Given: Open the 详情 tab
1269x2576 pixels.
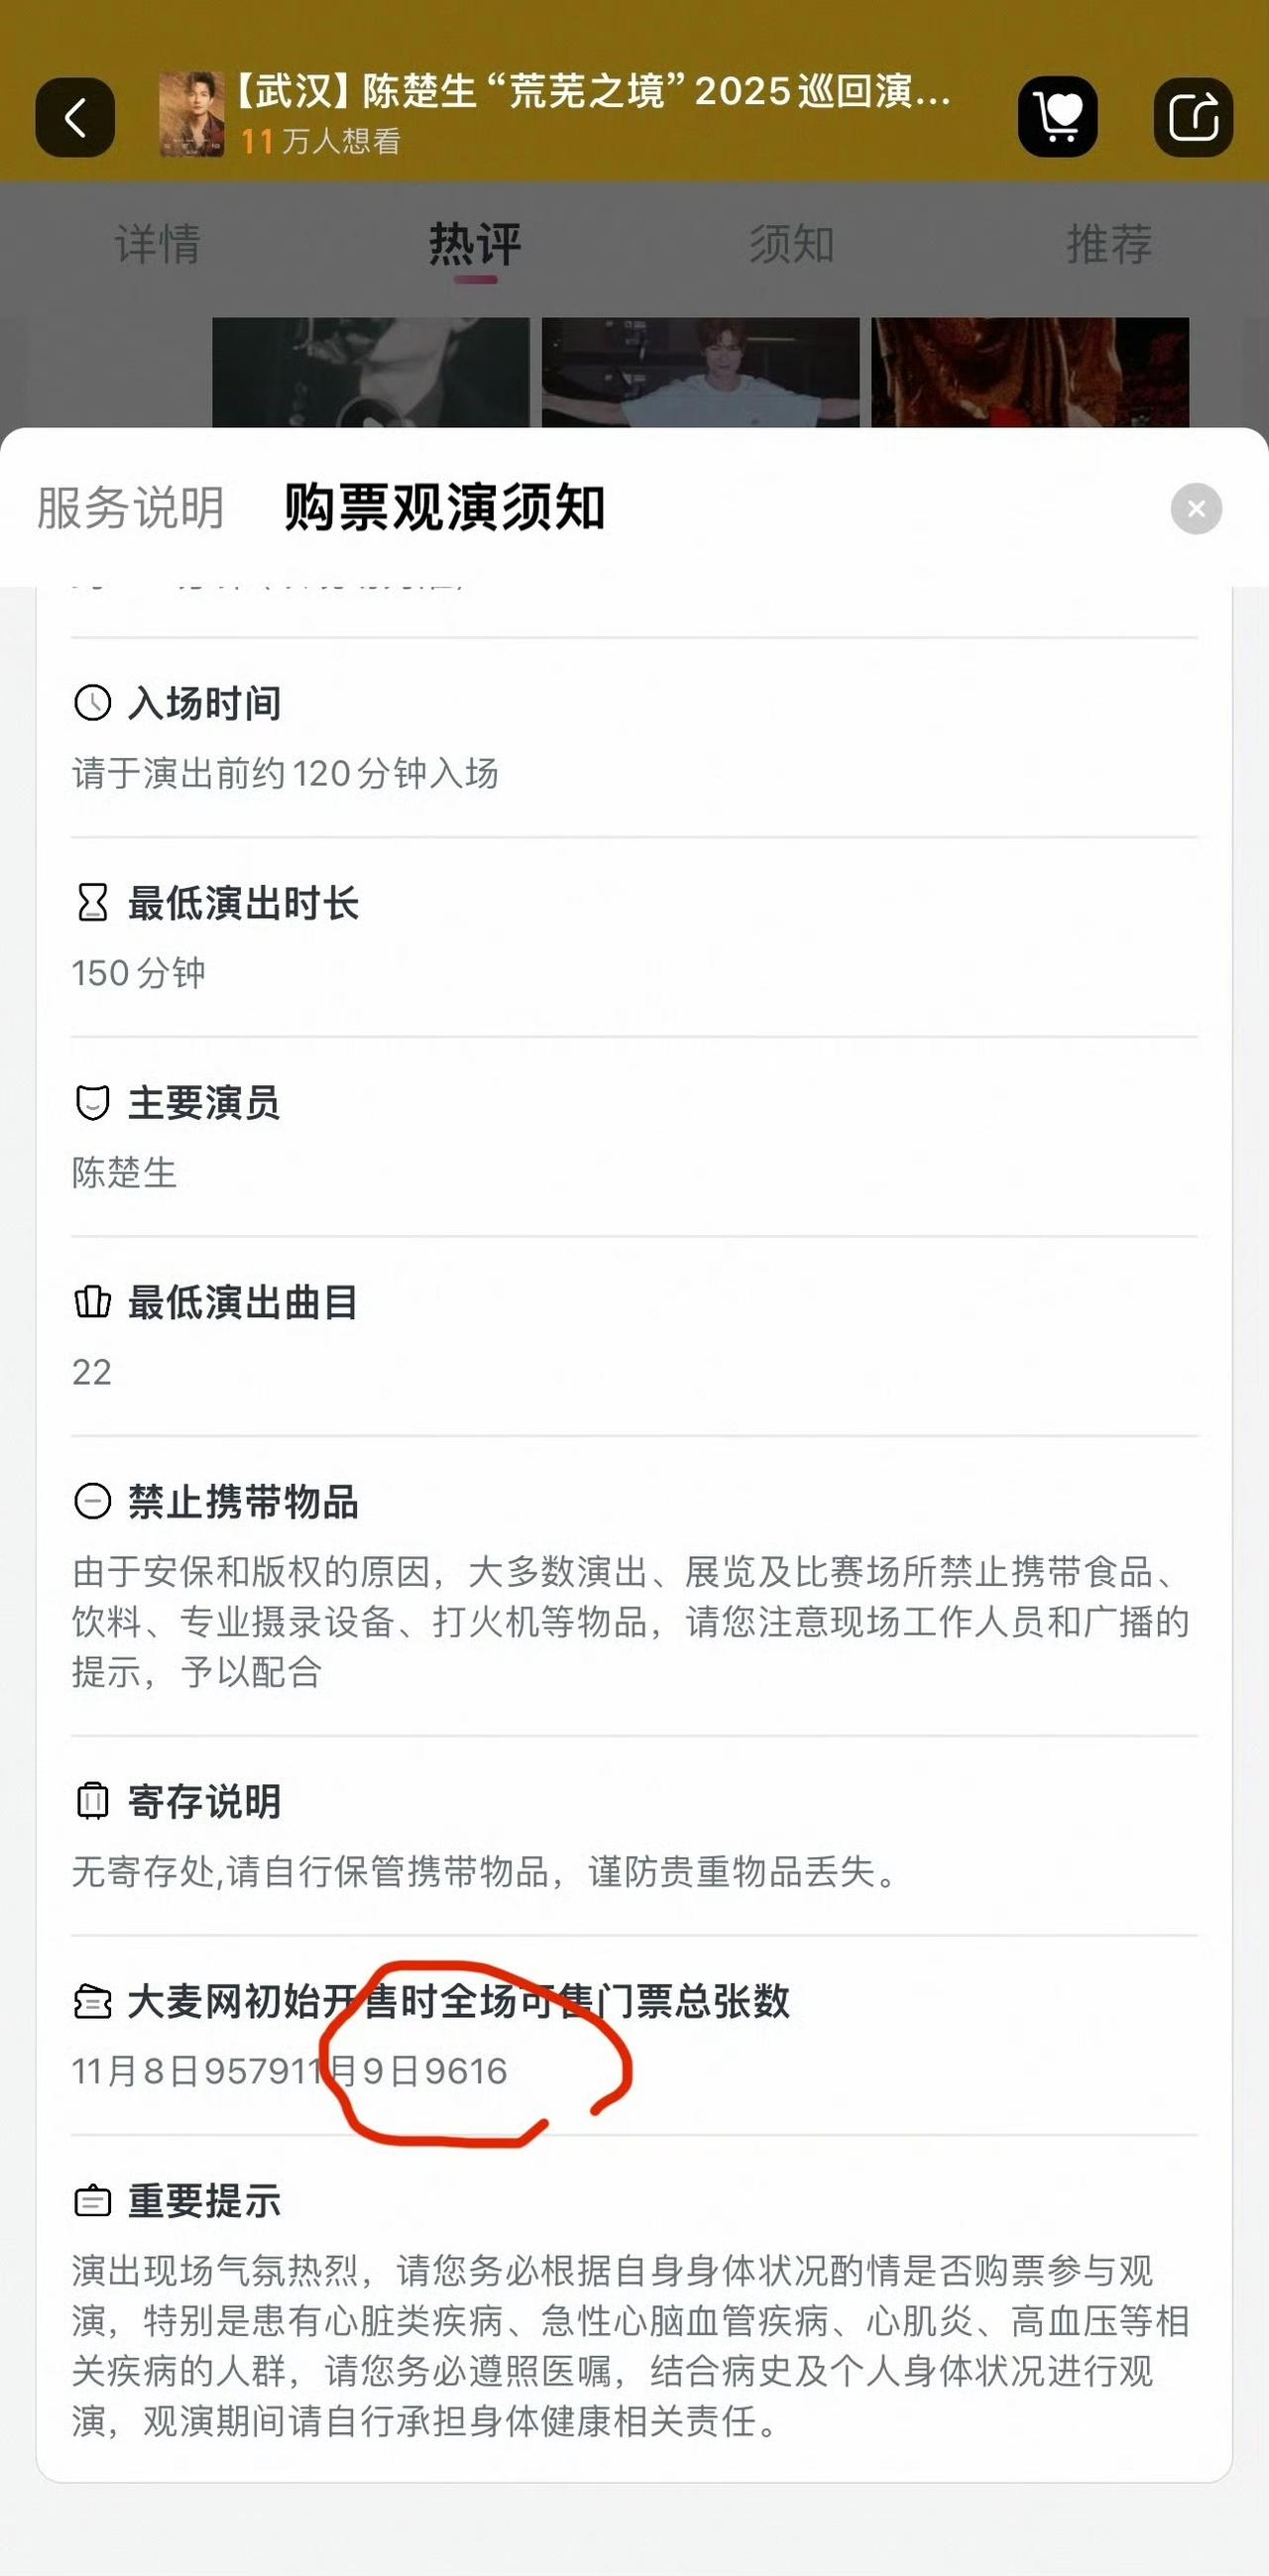Looking at the screenshot, I should pos(158,244).
